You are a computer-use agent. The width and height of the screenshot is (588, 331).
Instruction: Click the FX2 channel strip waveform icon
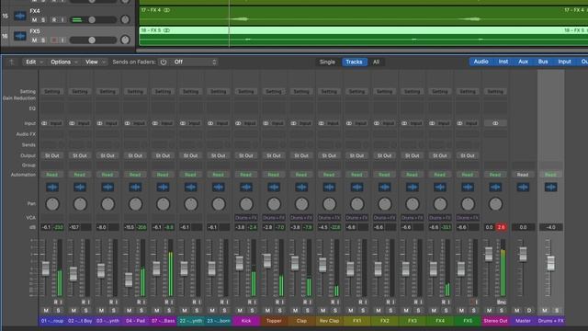tap(385, 187)
